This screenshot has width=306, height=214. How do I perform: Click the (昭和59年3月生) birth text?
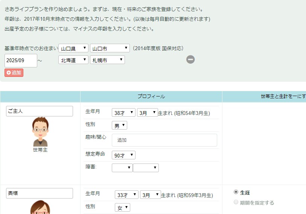(x=195, y=195)
